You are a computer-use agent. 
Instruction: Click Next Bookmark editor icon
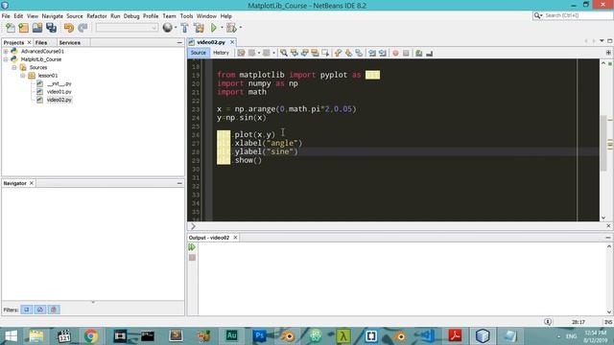pyautogui.click(x=348, y=53)
